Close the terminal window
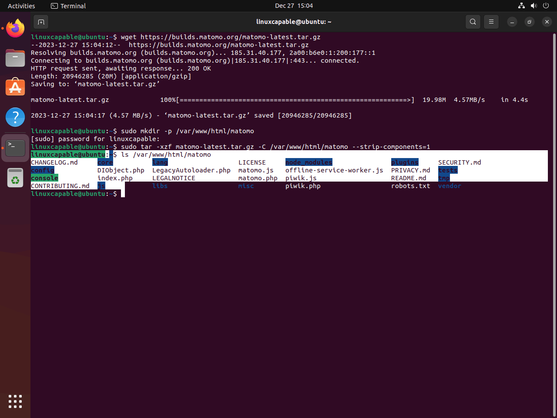Viewport: 557px width, 418px height. coord(547,22)
